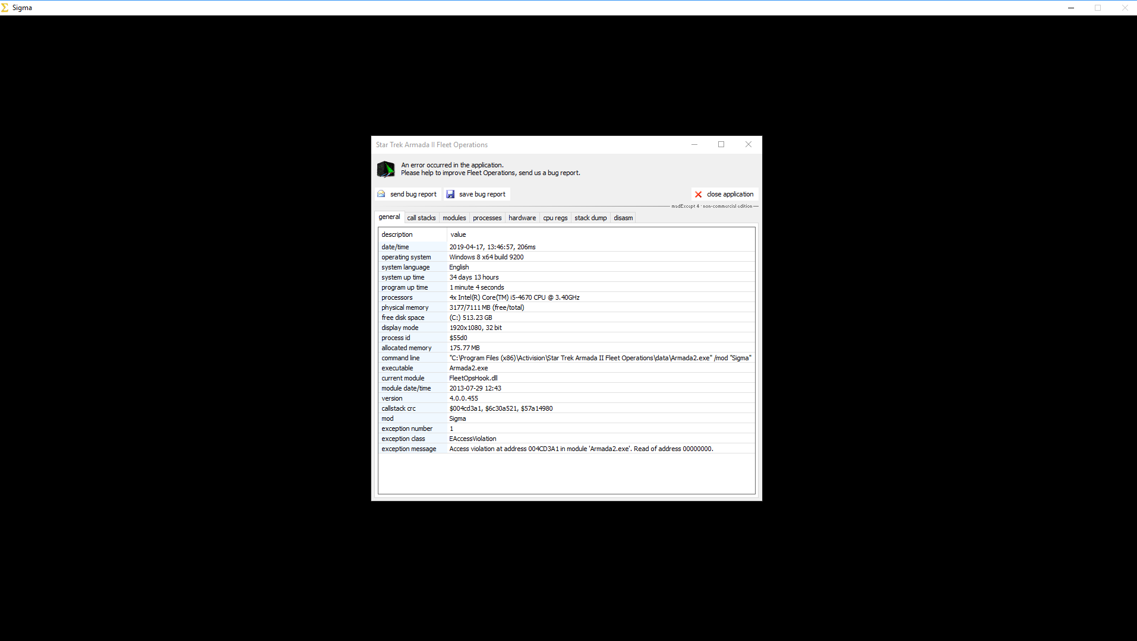
Task: Close application button label
Action: [730, 194]
